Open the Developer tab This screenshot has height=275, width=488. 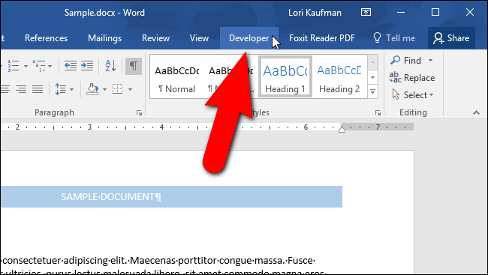[249, 38]
